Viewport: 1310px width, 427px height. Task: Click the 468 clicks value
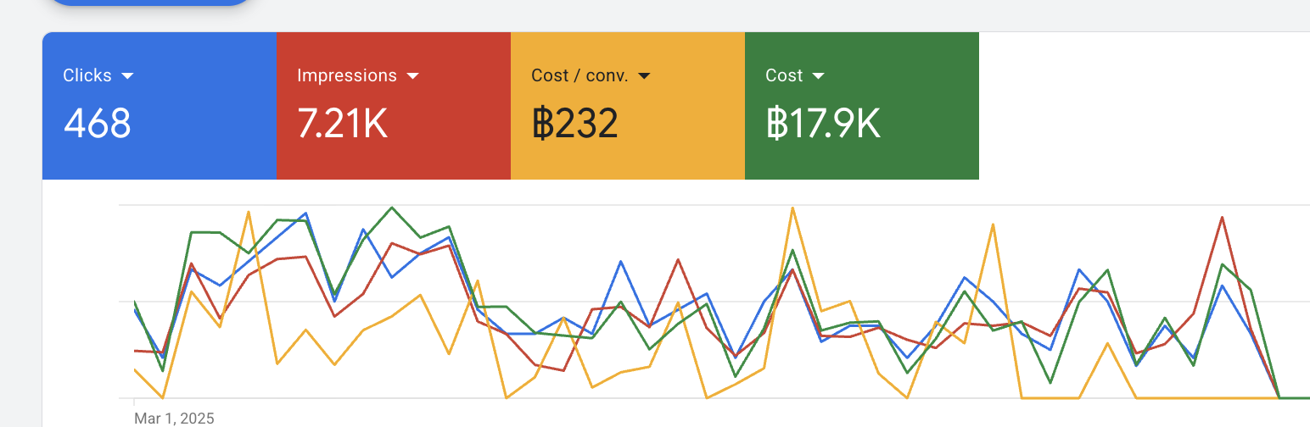tap(97, 124)
